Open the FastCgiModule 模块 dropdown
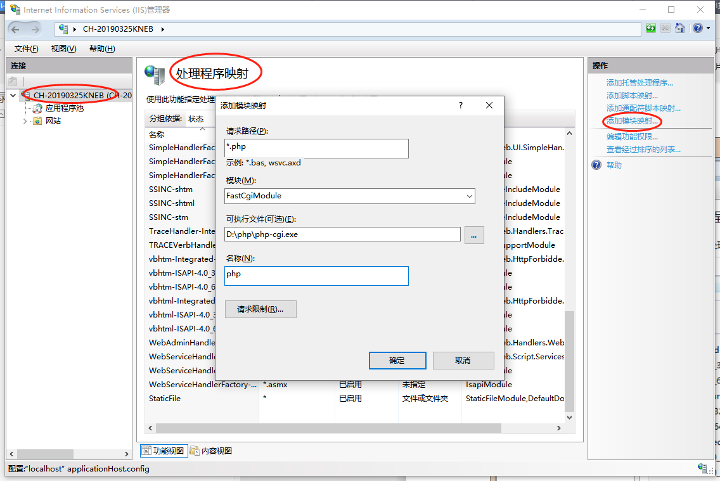Screen dimensions: 720x481 (x=469, y=196)
